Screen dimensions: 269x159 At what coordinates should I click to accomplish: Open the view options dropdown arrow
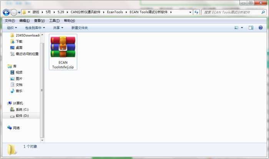(242, 28)
